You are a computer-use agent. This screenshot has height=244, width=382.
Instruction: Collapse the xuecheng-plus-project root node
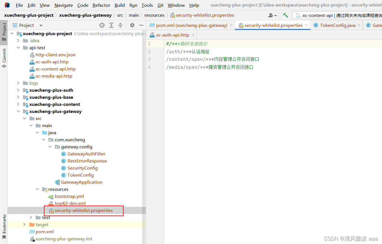[x=12, y=33]
